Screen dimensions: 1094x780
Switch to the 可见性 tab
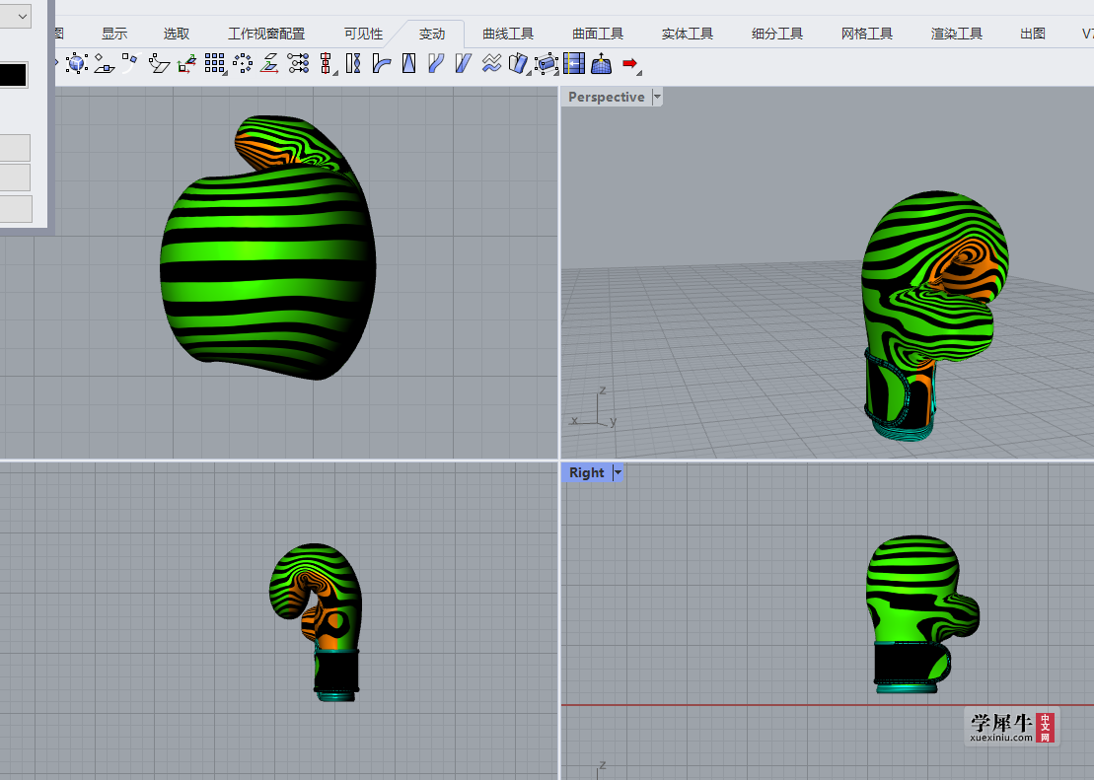tap(363, 34)
